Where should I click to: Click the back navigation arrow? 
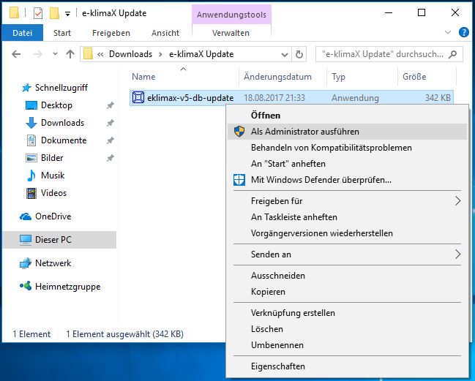16,54
